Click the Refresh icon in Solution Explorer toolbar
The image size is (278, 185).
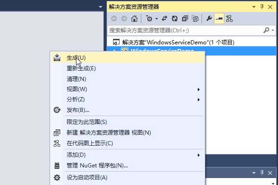pos(175,18)
